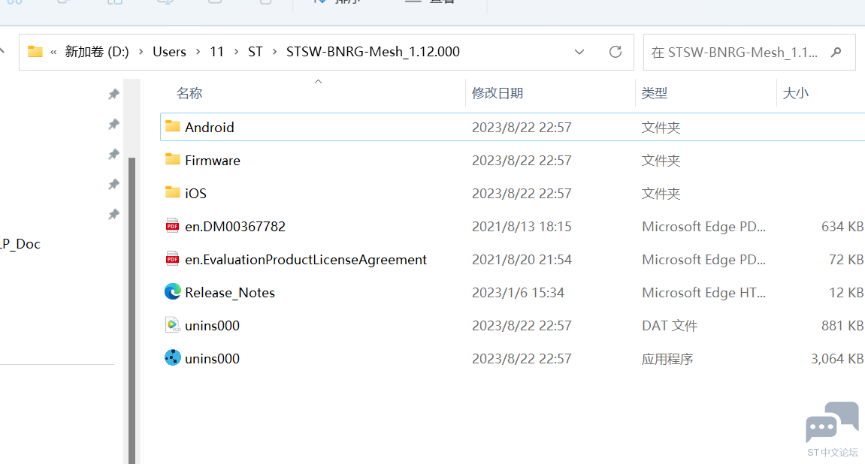The image size is (865, 464).
Task: Click the 3,064 KB size cell
Action: 837,359
